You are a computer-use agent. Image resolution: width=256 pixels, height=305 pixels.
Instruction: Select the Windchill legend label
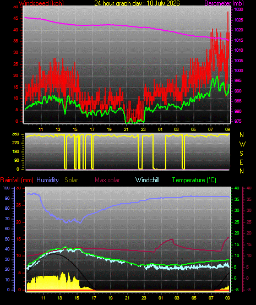[147, 180]
